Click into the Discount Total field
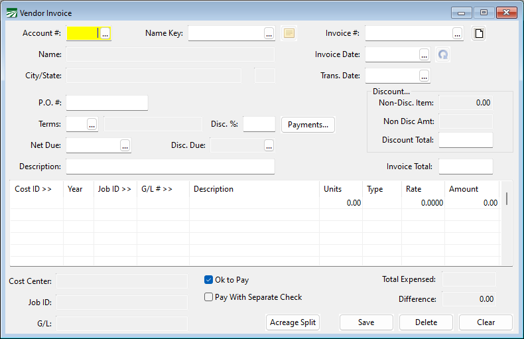 (x=466, y=140)
